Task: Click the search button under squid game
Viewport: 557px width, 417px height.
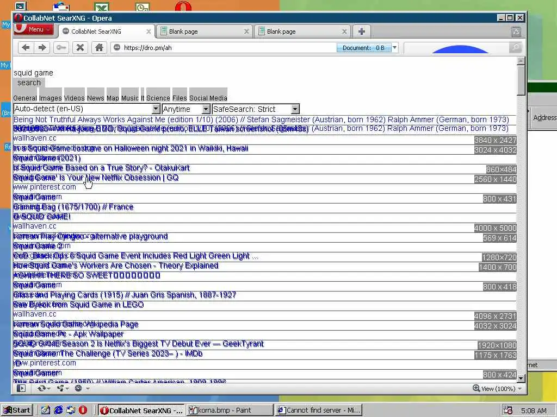Action: pyautogui.click(x=29, y=83)
